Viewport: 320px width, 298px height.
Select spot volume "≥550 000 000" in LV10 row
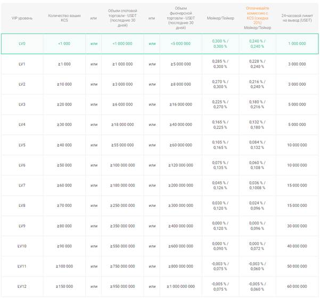tap(122, 246)
